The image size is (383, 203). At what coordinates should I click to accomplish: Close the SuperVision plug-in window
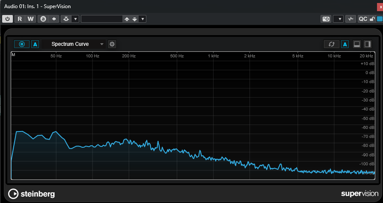click(380, 7)
